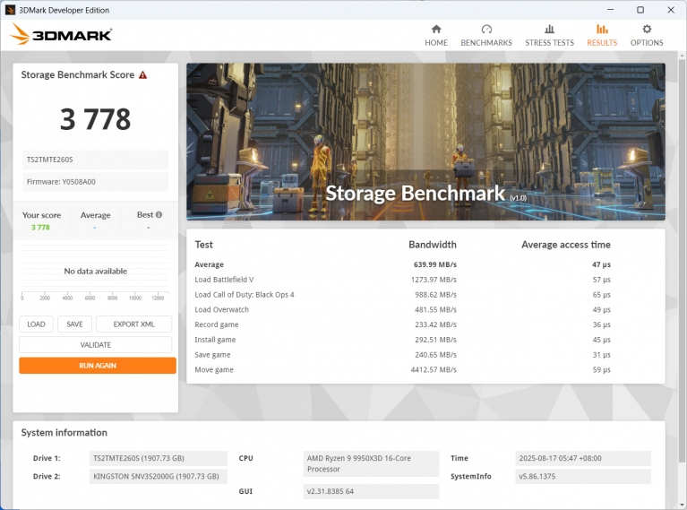
Task: Click the 1273.97 MB/s bandwidth value
Action: (434, 280)
